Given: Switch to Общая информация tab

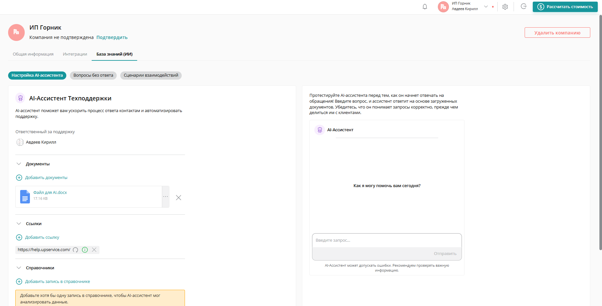Looking at the screenshot, I should [x=33, y=54].
